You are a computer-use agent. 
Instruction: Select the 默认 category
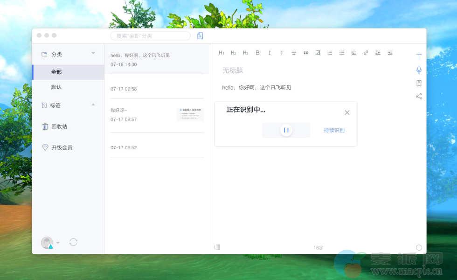(x=56, y=87)
